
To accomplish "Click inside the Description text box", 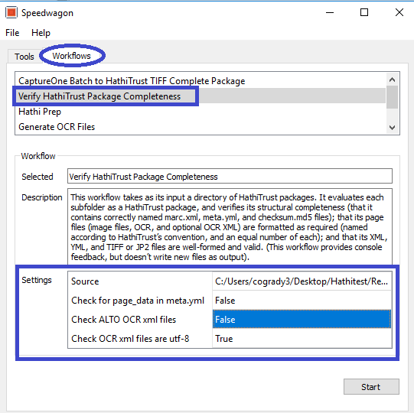I will pyautogui.click(x=230, y=226).
